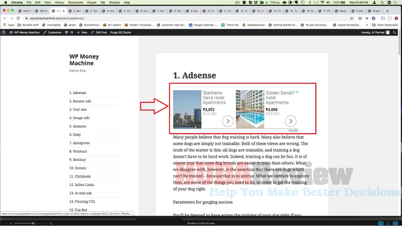Open the Wi-Fi status menu
The image size is (402, 227).
pyautogui.click(x=322, y=3)
